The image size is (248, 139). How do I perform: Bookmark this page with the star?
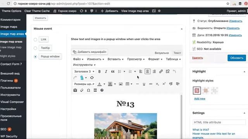click(x=228, y=3)
